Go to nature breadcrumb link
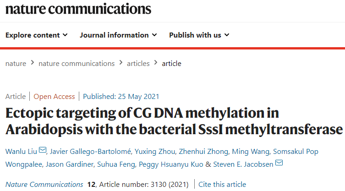Screen dimensions: 345x191 click(x=16, y=64)
